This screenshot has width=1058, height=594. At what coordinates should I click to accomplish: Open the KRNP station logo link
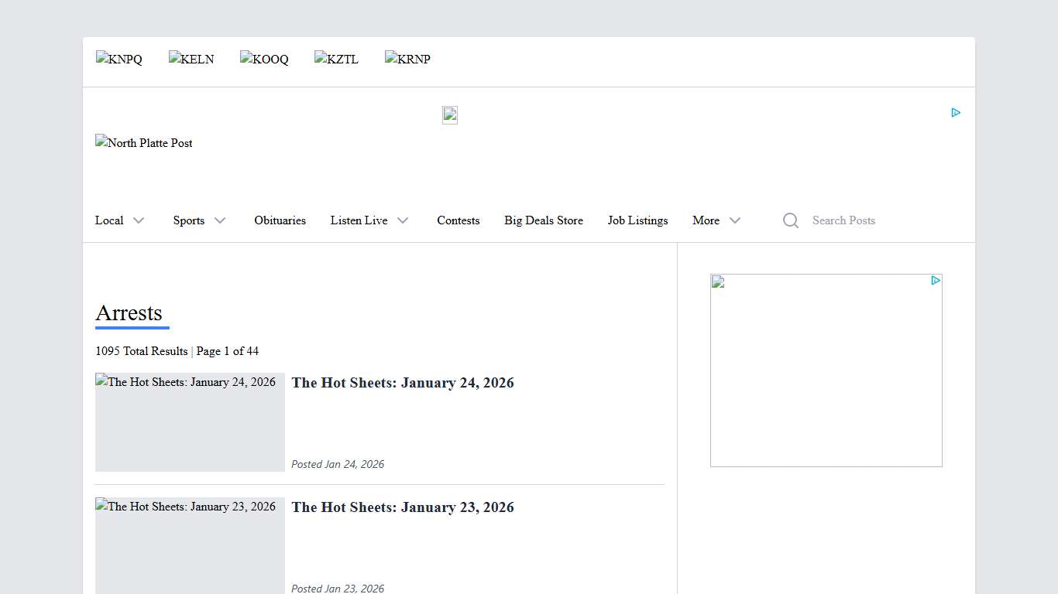pyautogui.click(x=407, y=60)
